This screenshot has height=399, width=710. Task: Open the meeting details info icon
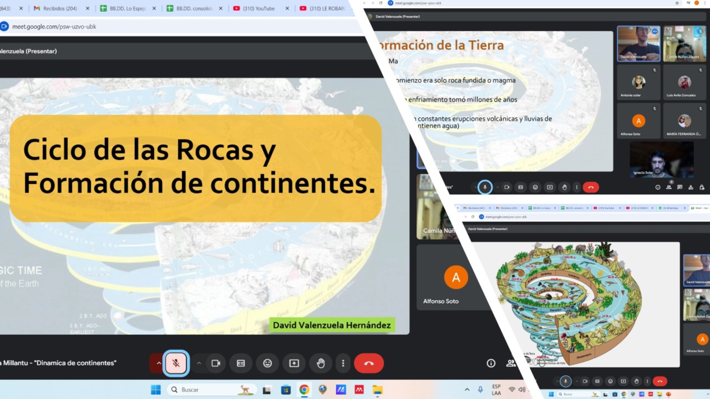tap(491, 363)
